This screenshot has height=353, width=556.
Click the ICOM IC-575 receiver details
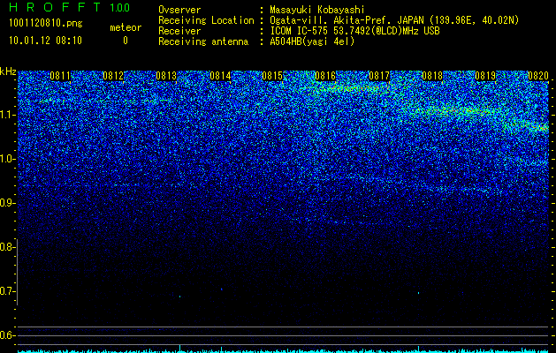[x=354, y=31]
